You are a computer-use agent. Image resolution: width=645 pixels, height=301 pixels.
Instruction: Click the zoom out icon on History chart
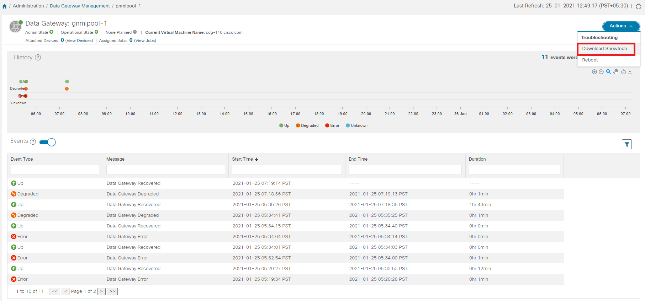pyautogui.click(x=601, y=72)
